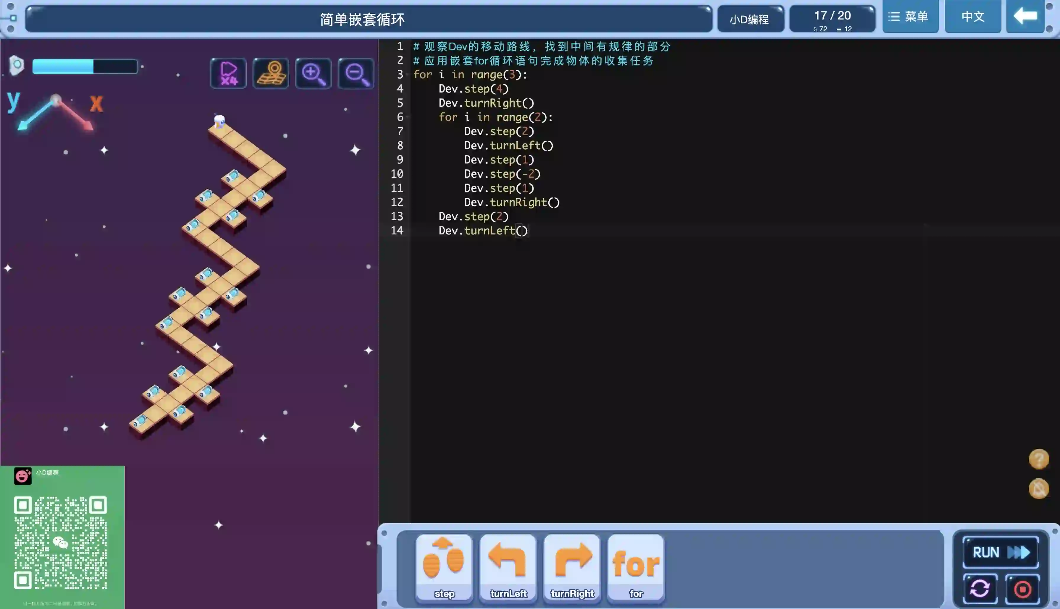Open the 17 / 20 level progress selector

click(x=832, y=19)
